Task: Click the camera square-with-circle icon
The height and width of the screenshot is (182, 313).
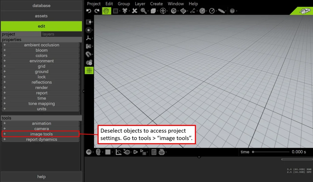Action: 89,22
